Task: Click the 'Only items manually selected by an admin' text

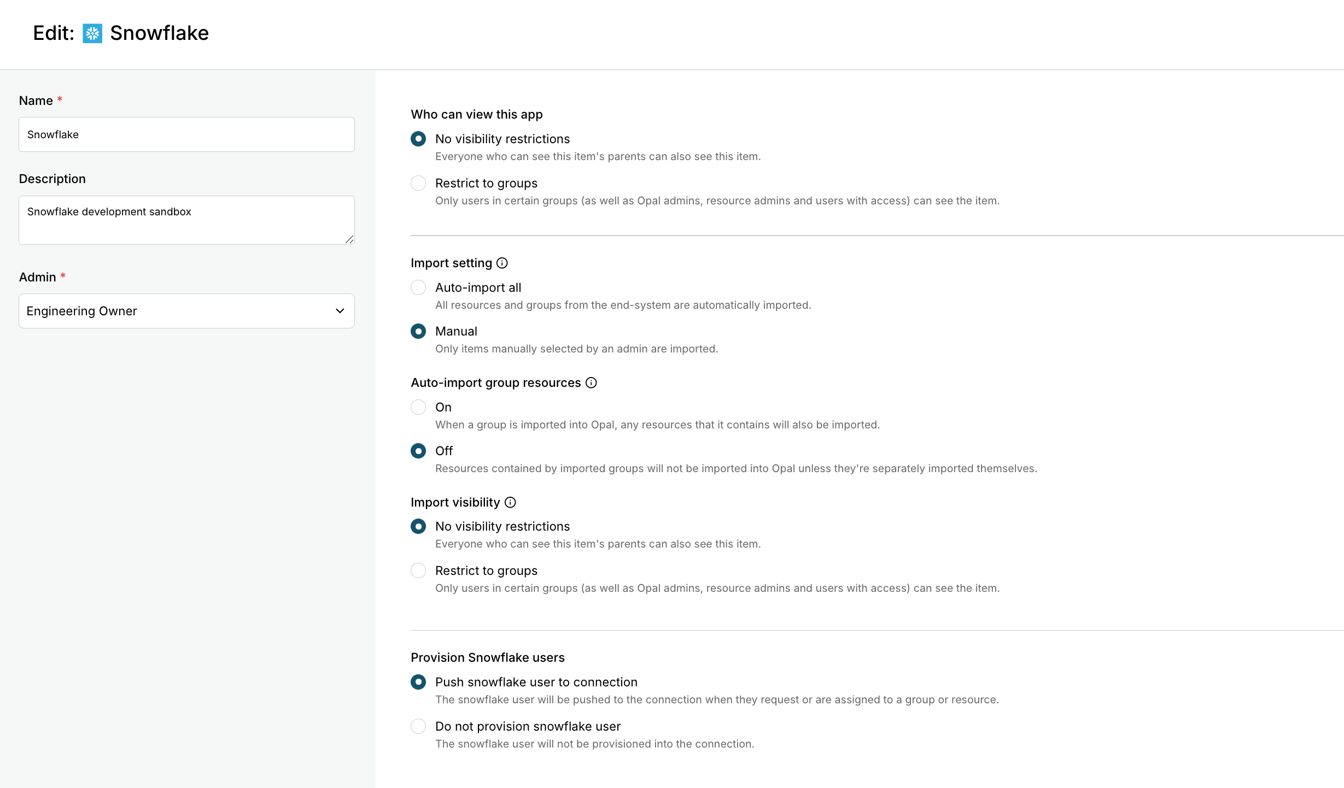Action: click(x=577, y=349)
